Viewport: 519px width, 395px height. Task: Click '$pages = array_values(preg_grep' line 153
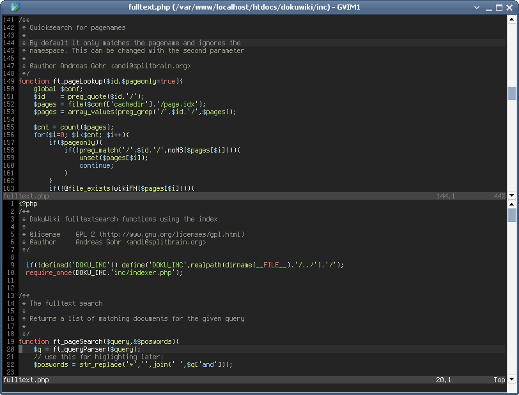click(x=135, y=112)
